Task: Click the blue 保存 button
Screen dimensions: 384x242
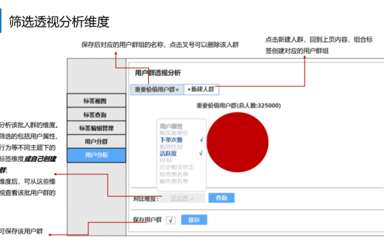Action: tap(194, 220)
